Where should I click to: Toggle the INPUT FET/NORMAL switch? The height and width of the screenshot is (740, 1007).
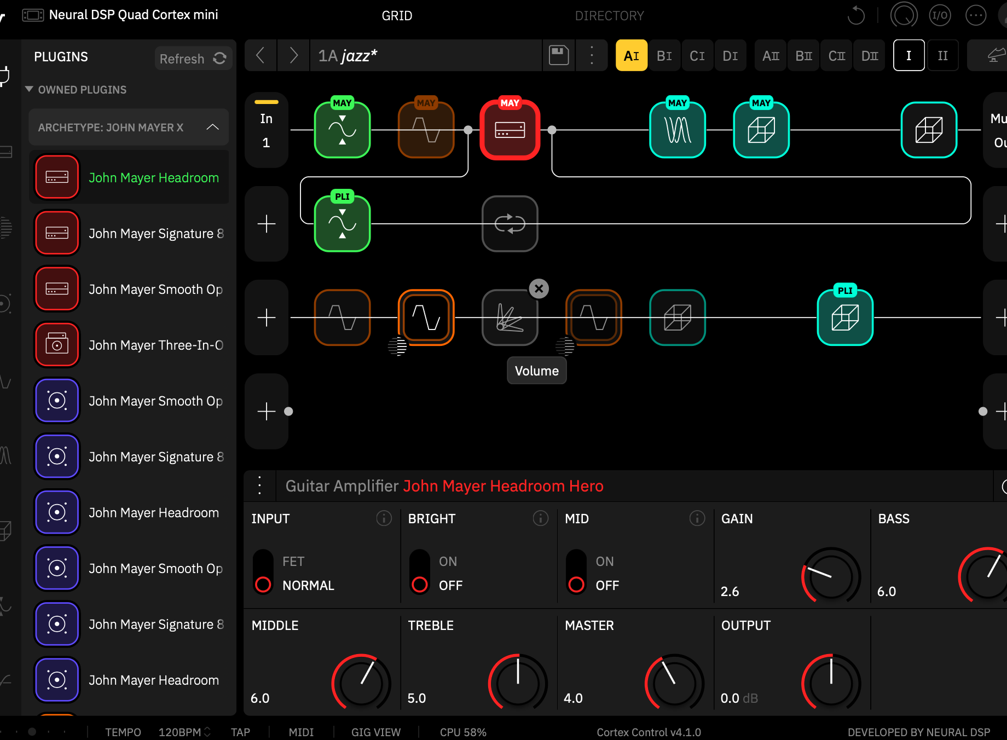(x=263, y=573)
